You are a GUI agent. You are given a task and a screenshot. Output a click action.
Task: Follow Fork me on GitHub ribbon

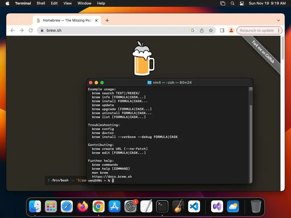tap(263, 52)
